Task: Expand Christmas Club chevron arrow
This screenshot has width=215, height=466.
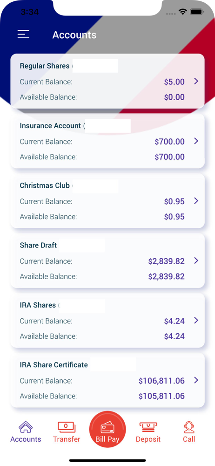Action: tap(196, 201)
